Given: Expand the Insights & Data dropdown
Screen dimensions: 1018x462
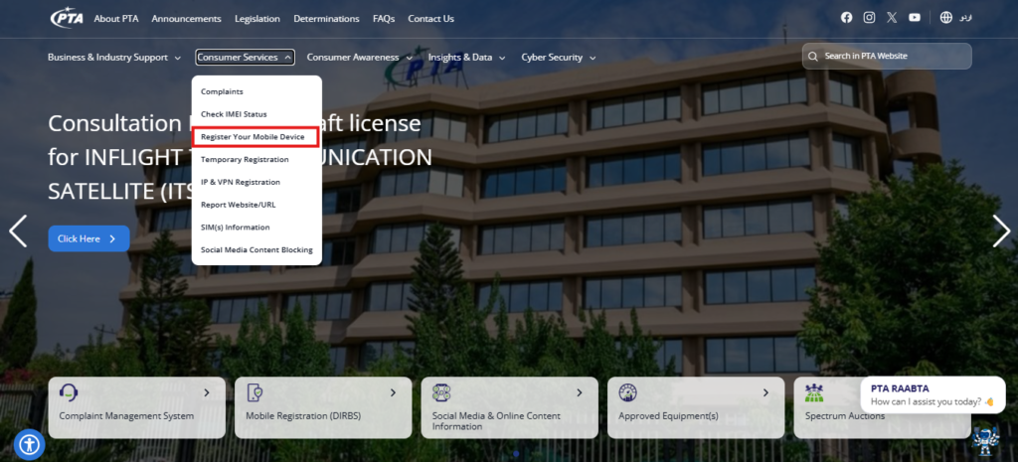Looking at the screenshot, I should coord(467,57).
